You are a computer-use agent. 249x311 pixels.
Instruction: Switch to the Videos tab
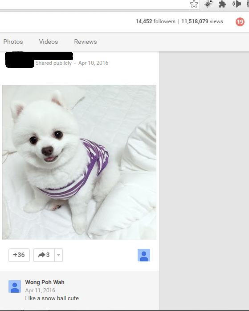(x=49, y=42)
